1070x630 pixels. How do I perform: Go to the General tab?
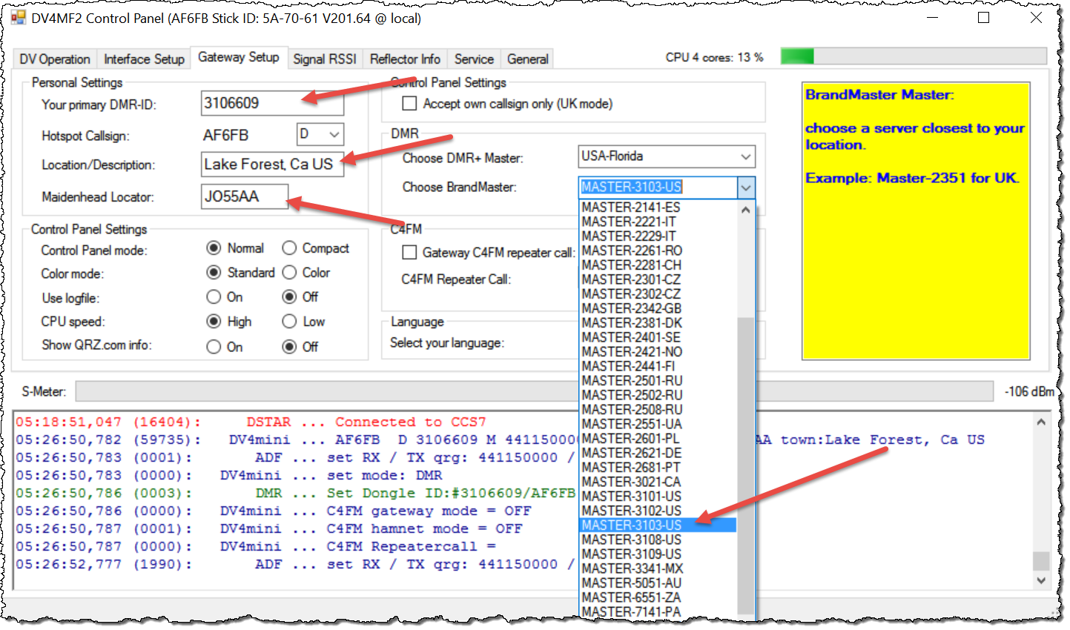[x=528, y=59]
